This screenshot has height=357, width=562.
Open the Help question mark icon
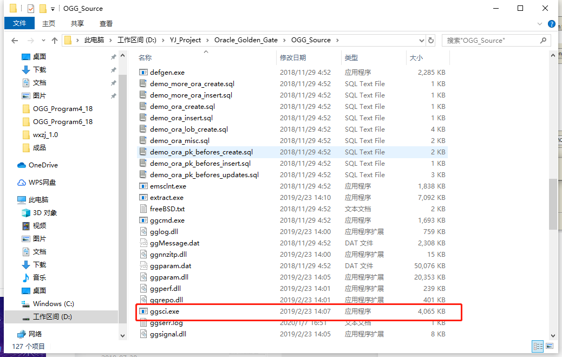click(x=552, y=24)
